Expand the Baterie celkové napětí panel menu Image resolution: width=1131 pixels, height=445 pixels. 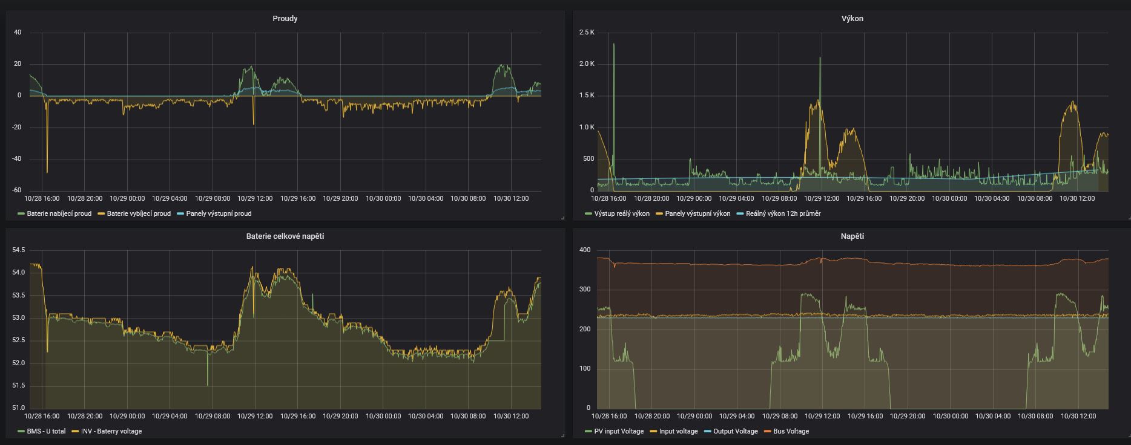pos(285,236)
